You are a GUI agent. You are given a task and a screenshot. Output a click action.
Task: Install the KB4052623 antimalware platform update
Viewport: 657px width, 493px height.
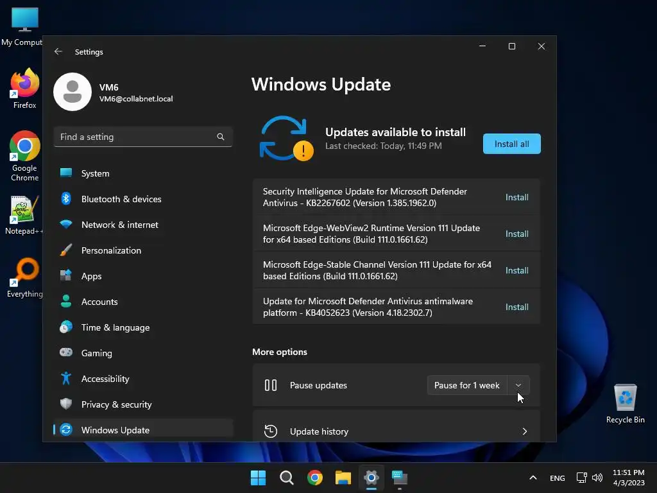516,306
